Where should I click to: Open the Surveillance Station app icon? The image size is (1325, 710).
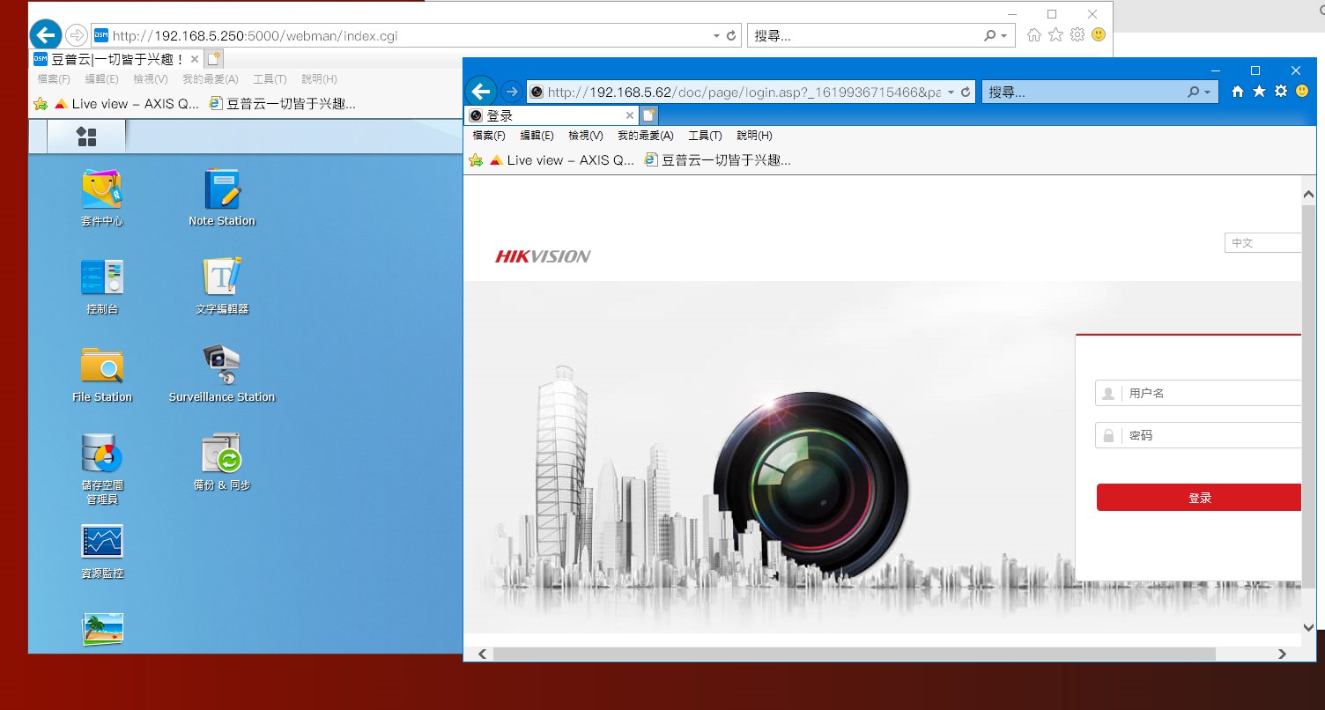point(222,366)
